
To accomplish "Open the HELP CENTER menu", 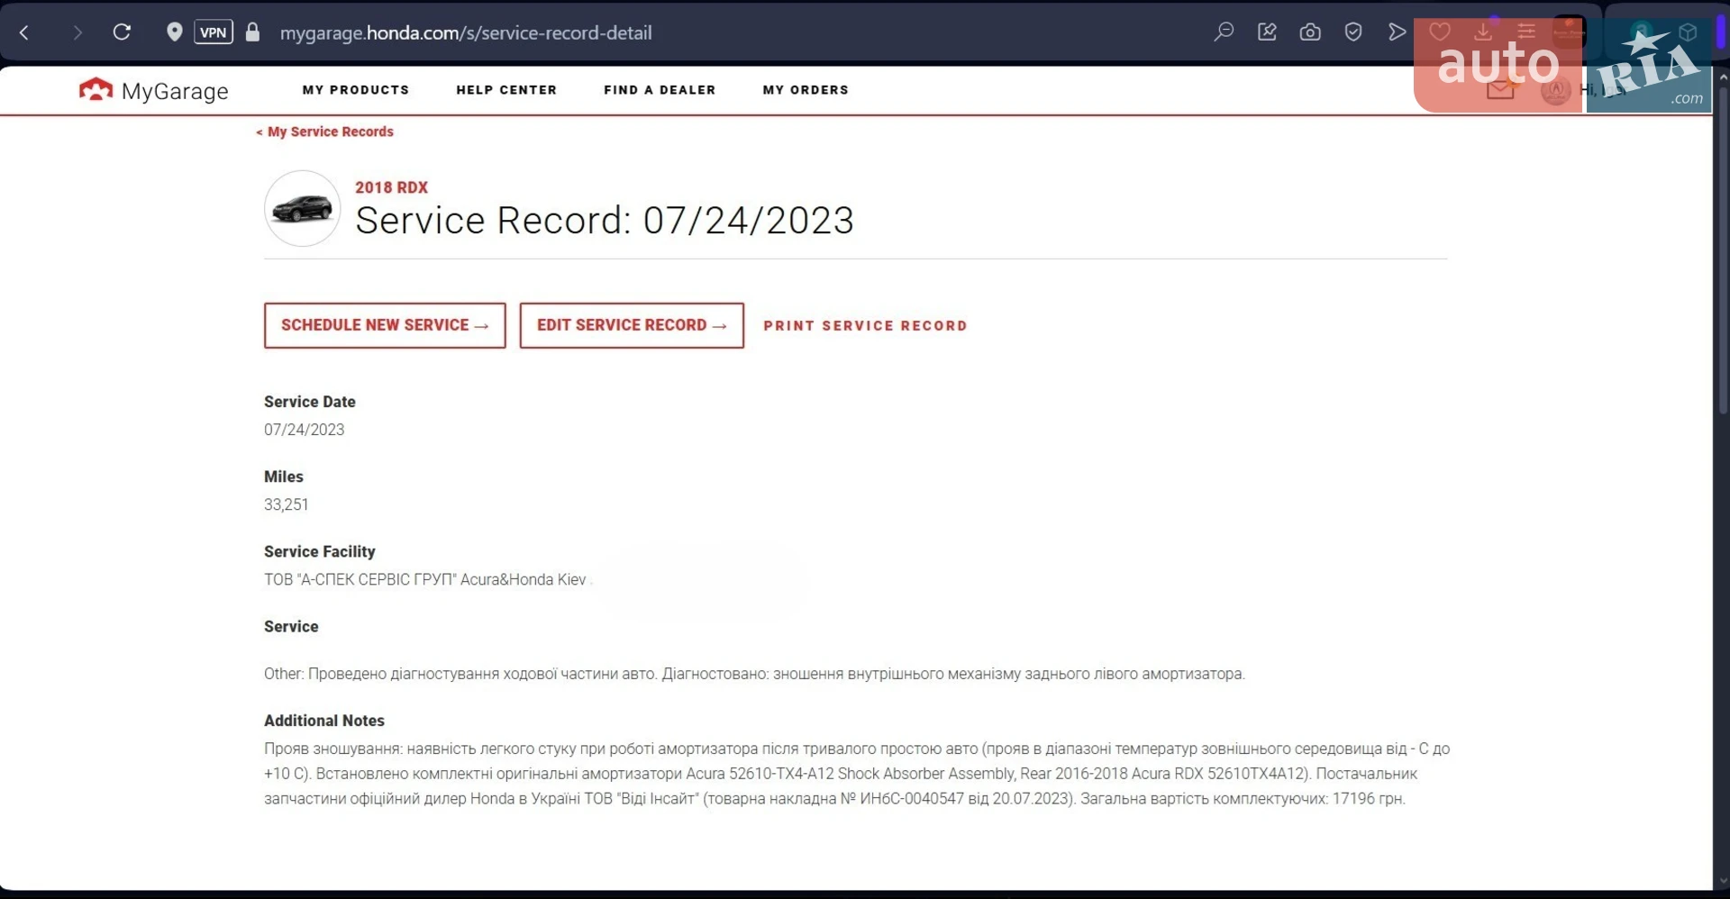I will point(506,90).
